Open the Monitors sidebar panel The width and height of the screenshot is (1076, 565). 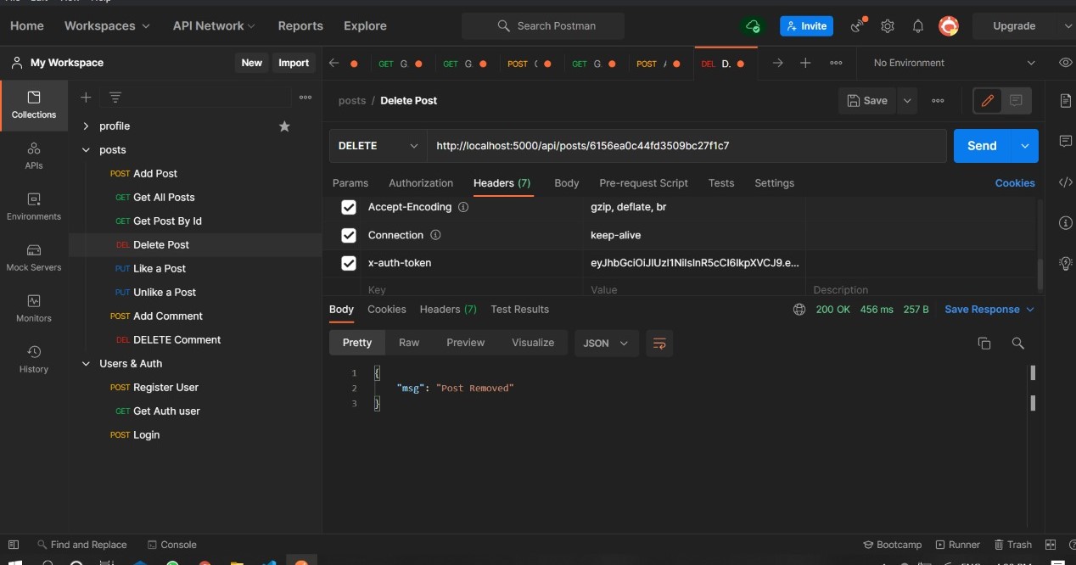pos(34,309)
